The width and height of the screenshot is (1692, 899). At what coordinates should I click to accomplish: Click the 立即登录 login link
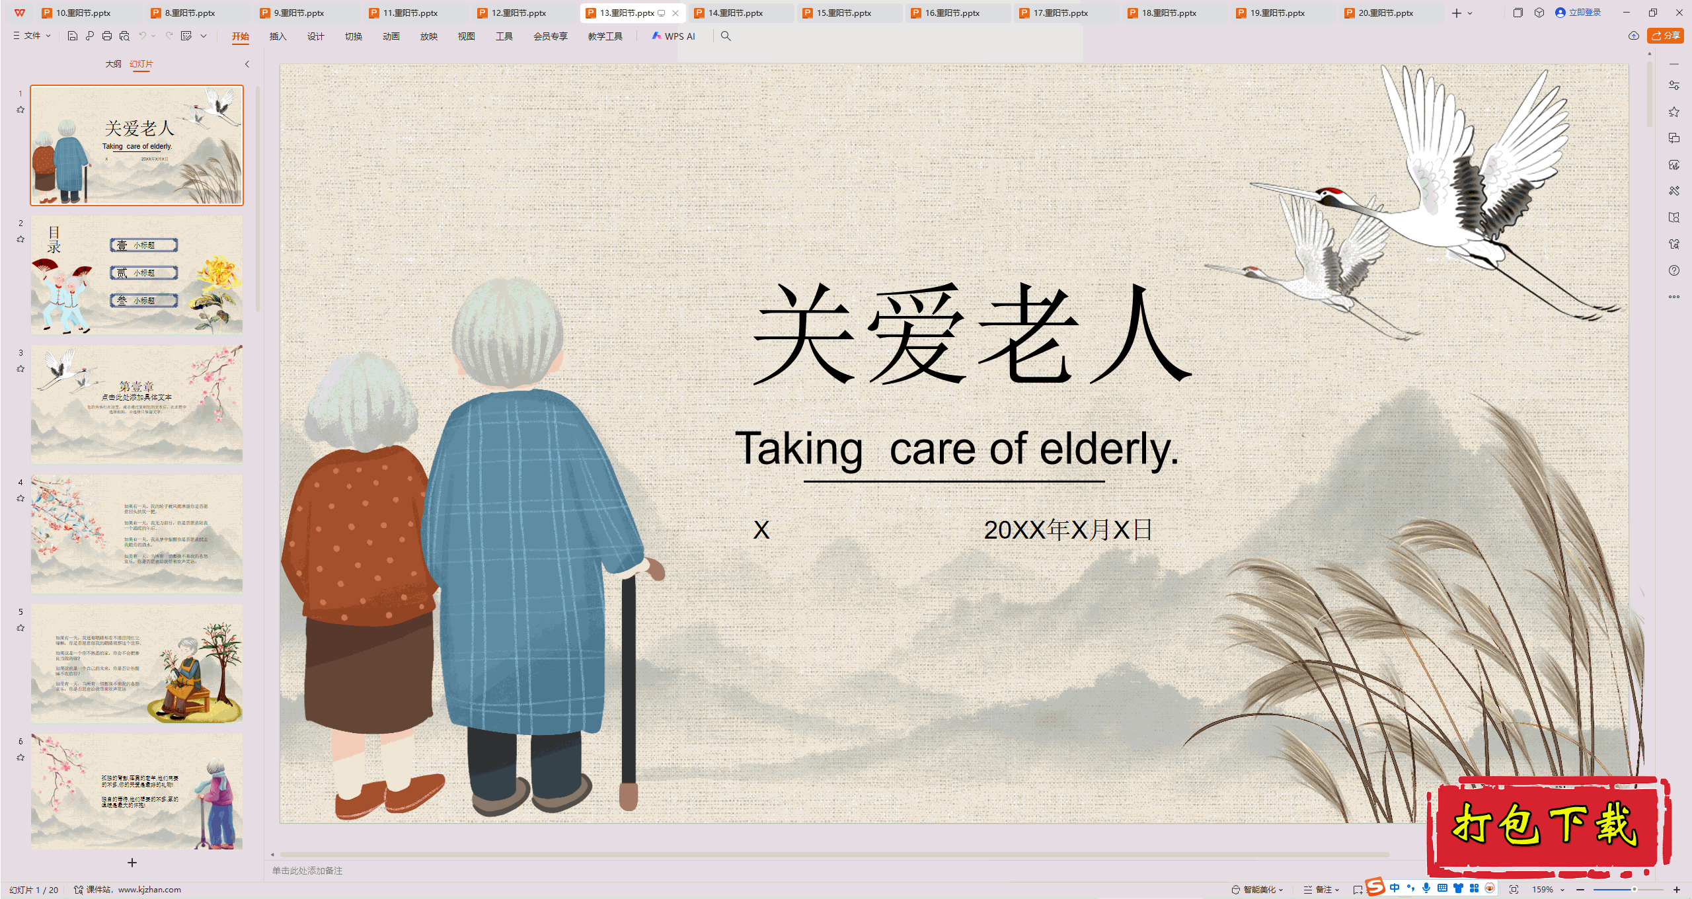tap(1579, 13)
